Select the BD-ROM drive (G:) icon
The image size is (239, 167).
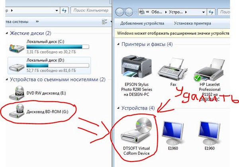click(x=17, y=111)
